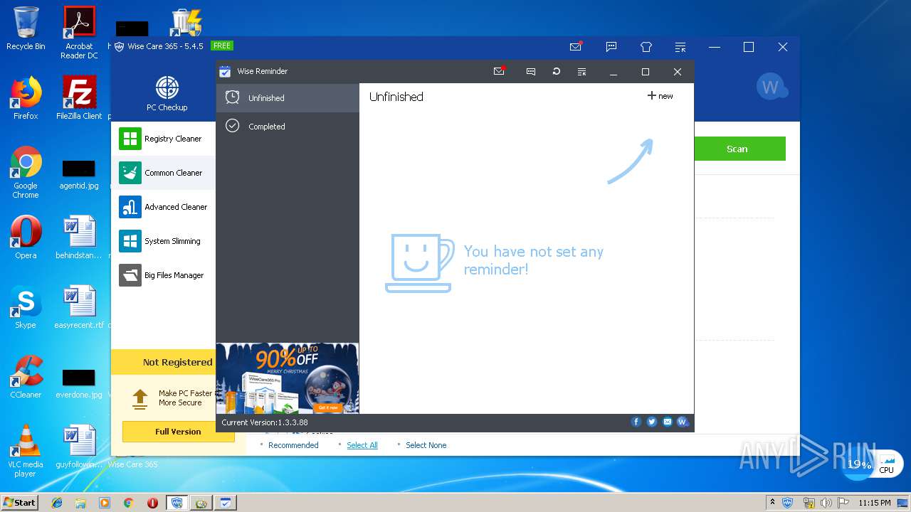Open Internet Explorer from the taskbar
Image resolution: width=911 pixels, height=512 pixels.
(x=57, y=503)
